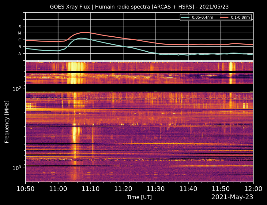Select the 10:50 time tick label
The image size is (267, 205).
click(x=25, y=189)
